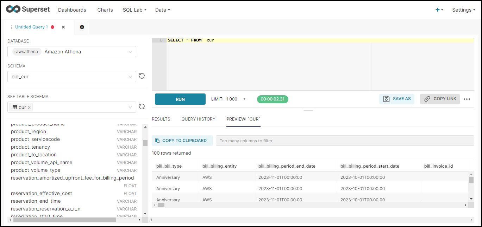The image size is (482, 227).
Task: Open the ellipsis more-options menu
Action: [467, 99]
